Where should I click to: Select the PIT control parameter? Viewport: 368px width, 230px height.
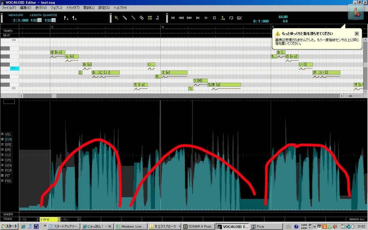pos(8,176)
